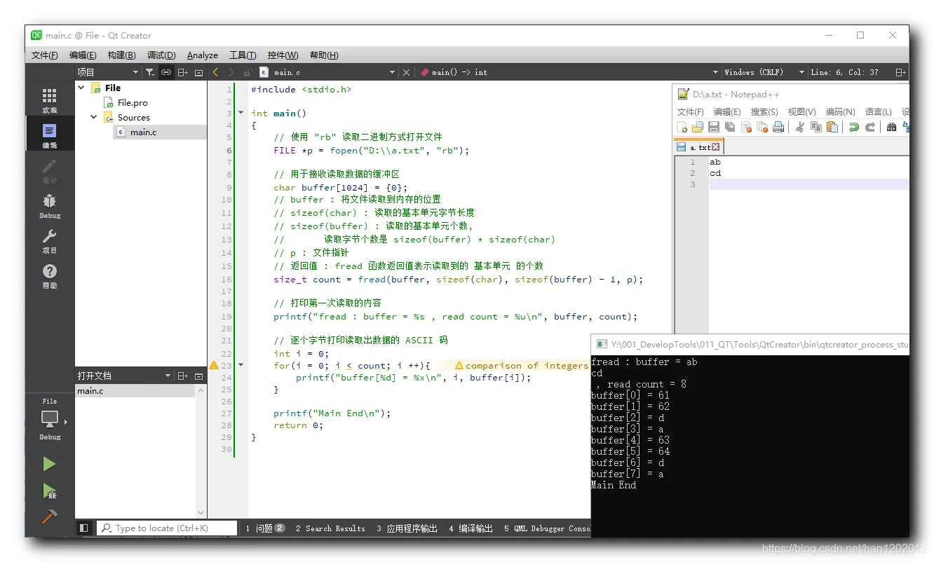The height and width of the screenshot is (562, 934).
Task: Open the 文件(F) menu in Qt Creator
Action: [44, 55]
